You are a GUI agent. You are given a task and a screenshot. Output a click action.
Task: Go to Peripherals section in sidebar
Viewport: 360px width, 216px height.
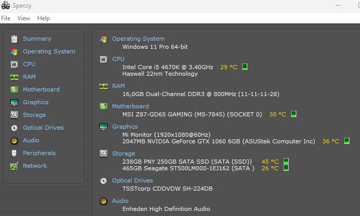pyautogui.click(x=39, y=153)
